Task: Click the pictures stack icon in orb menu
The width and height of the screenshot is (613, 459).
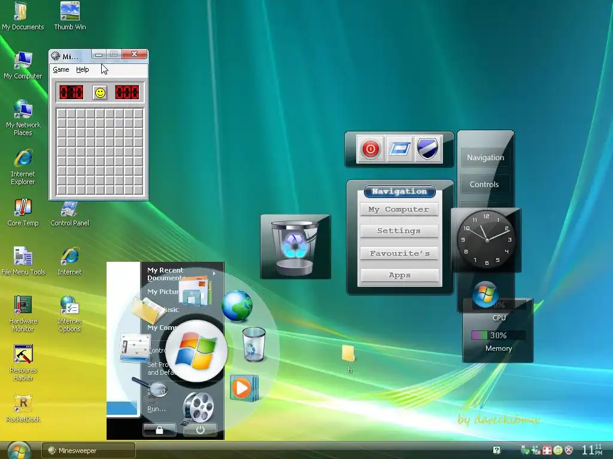Action: click(x=195, y=292)
